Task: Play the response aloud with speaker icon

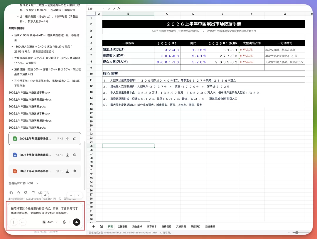Action: [40, 193]
